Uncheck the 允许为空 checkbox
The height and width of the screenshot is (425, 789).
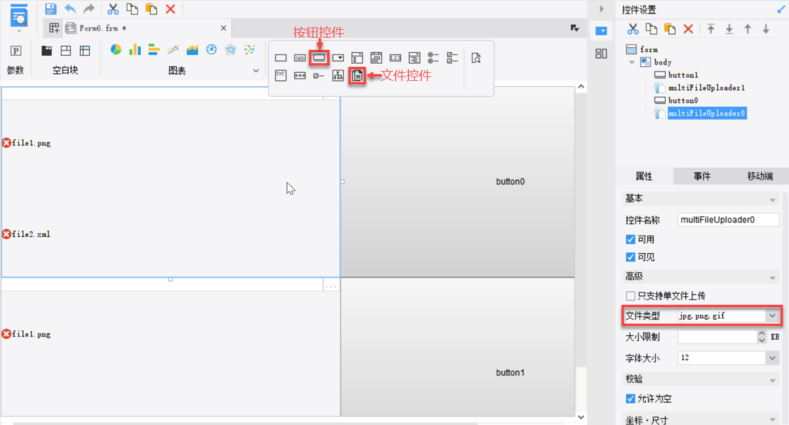tap(630, 399)
